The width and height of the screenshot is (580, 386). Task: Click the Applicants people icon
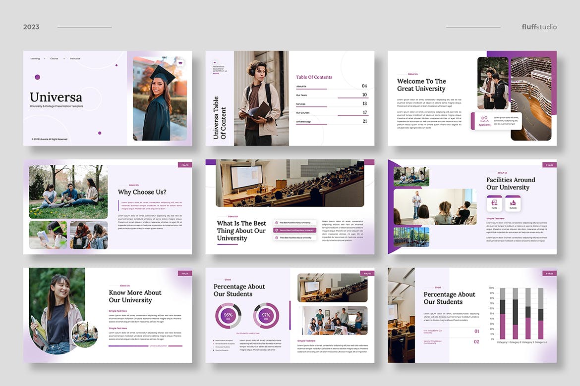484,119
